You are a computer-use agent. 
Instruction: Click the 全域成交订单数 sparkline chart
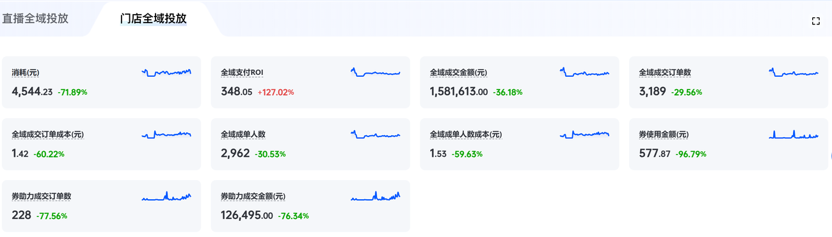point(794,72)
